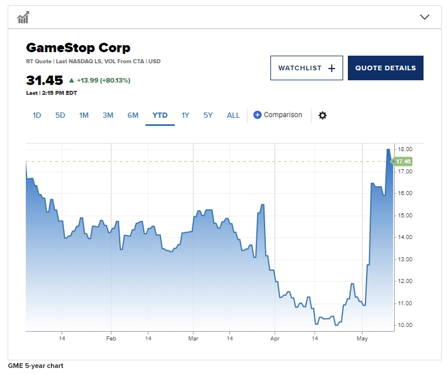Switch to 6M chart view
The height and width of the screenshot is (375, 447).
[x=133, y=115]
